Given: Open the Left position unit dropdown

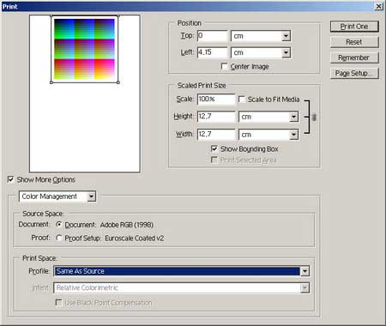Looking at the screenshot, I should 261,52.
